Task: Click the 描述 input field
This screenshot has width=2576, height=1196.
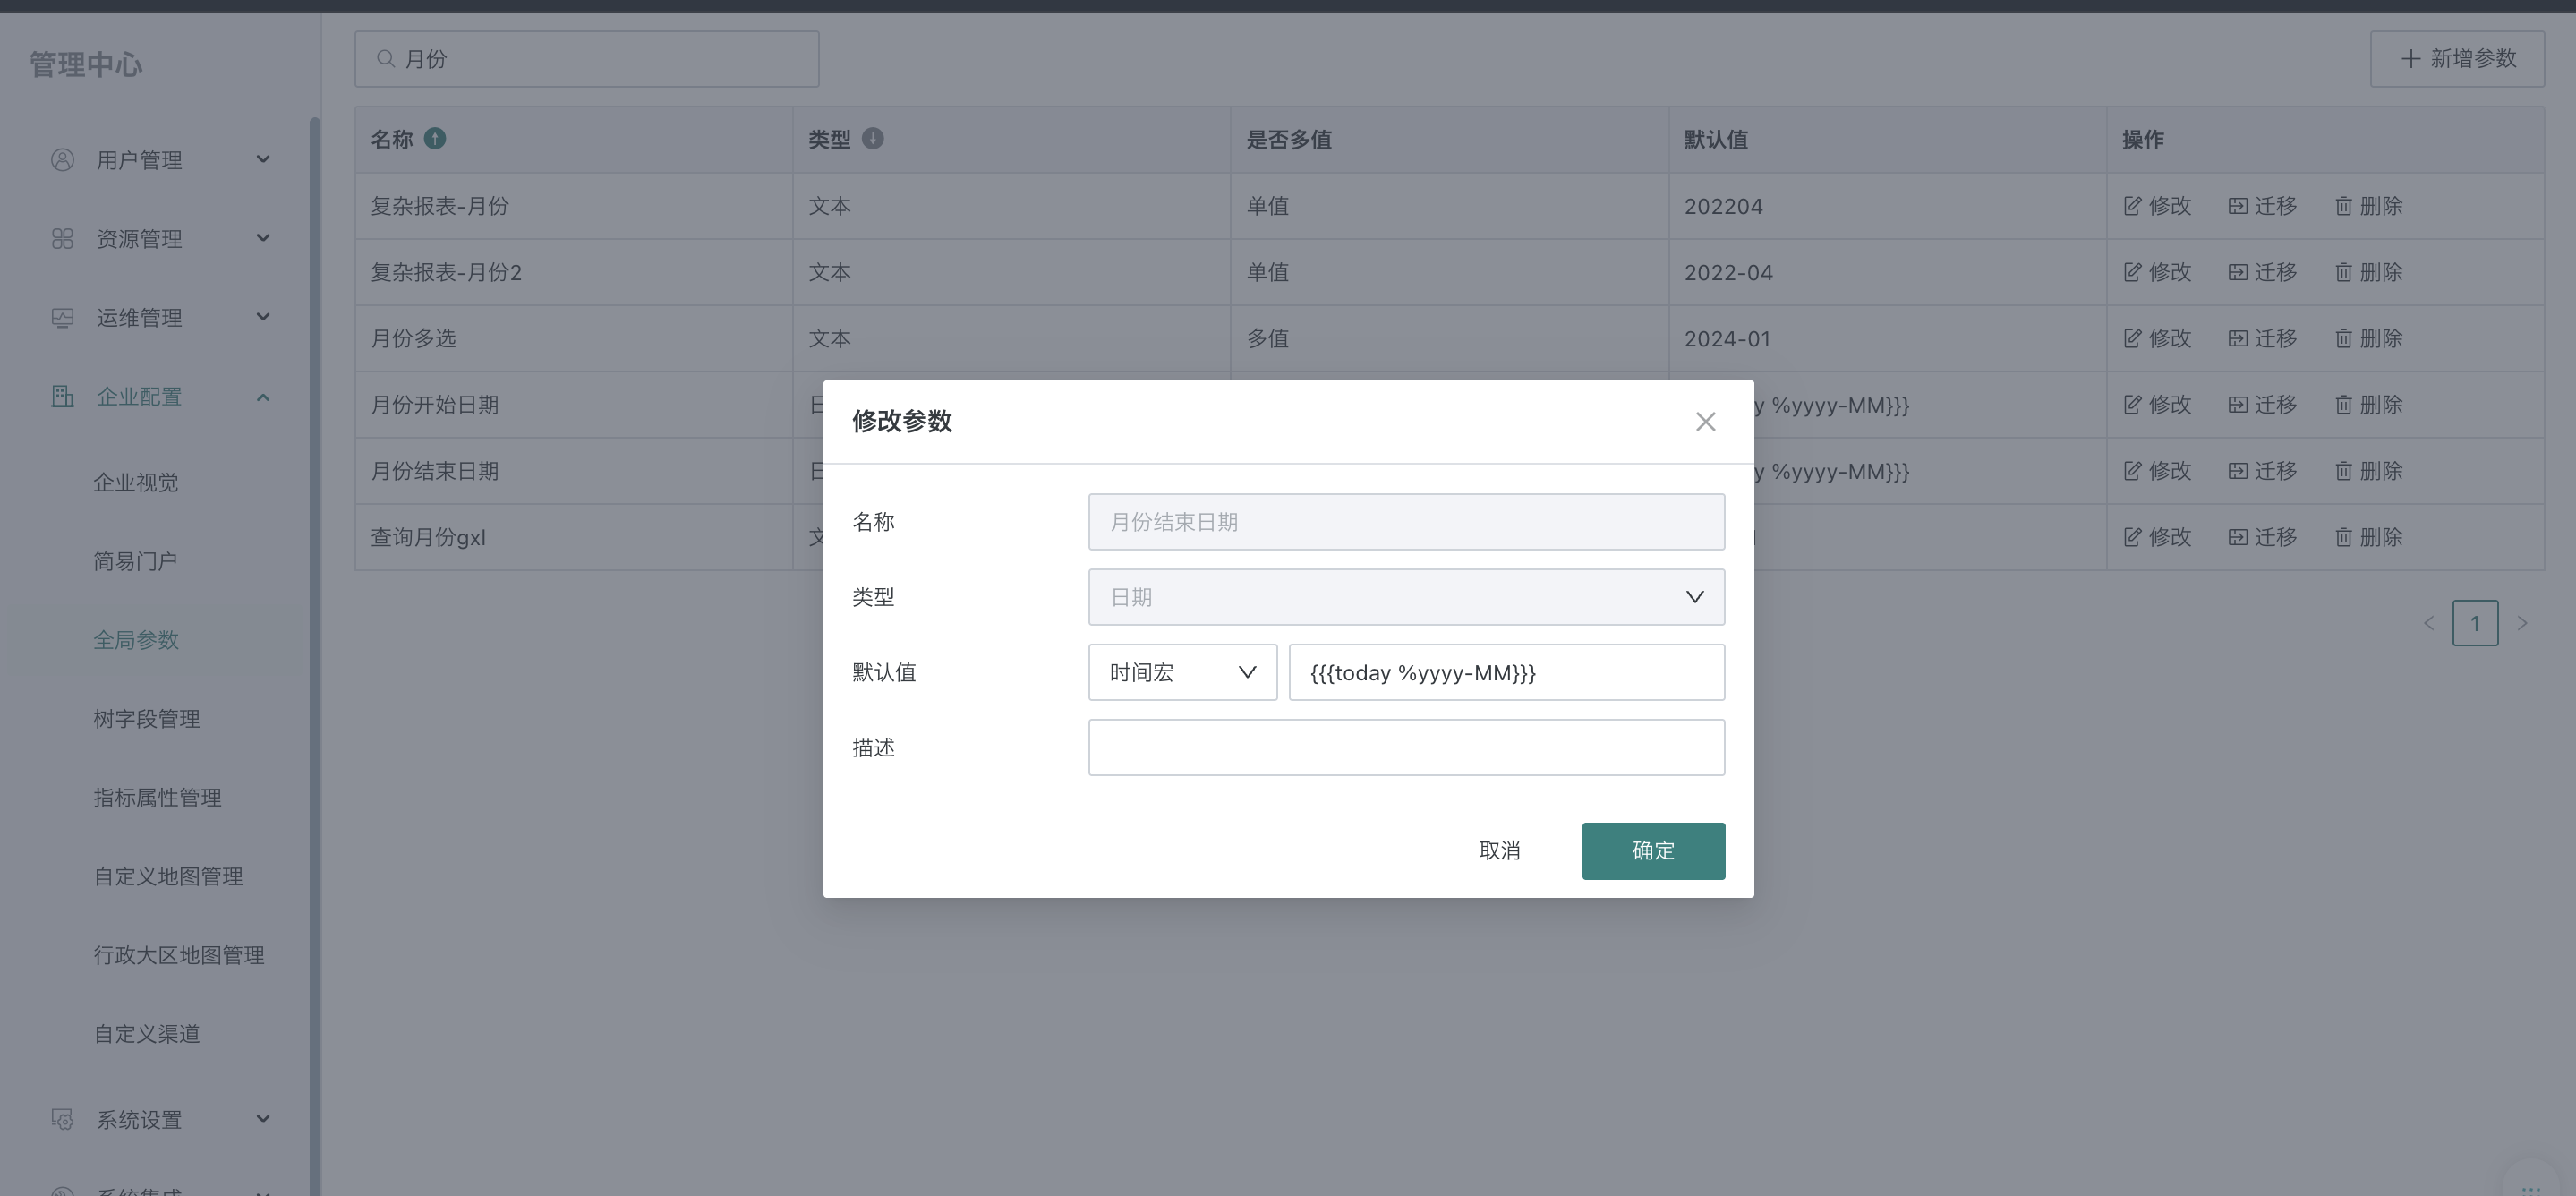Action: point(1406,747)
